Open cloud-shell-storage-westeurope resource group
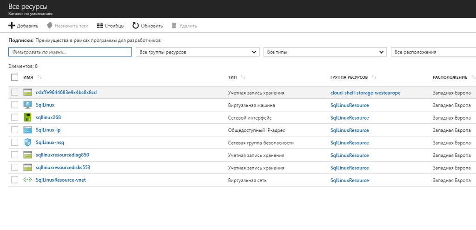Screen dimensions: 476x230 click(x=365, y=93)
